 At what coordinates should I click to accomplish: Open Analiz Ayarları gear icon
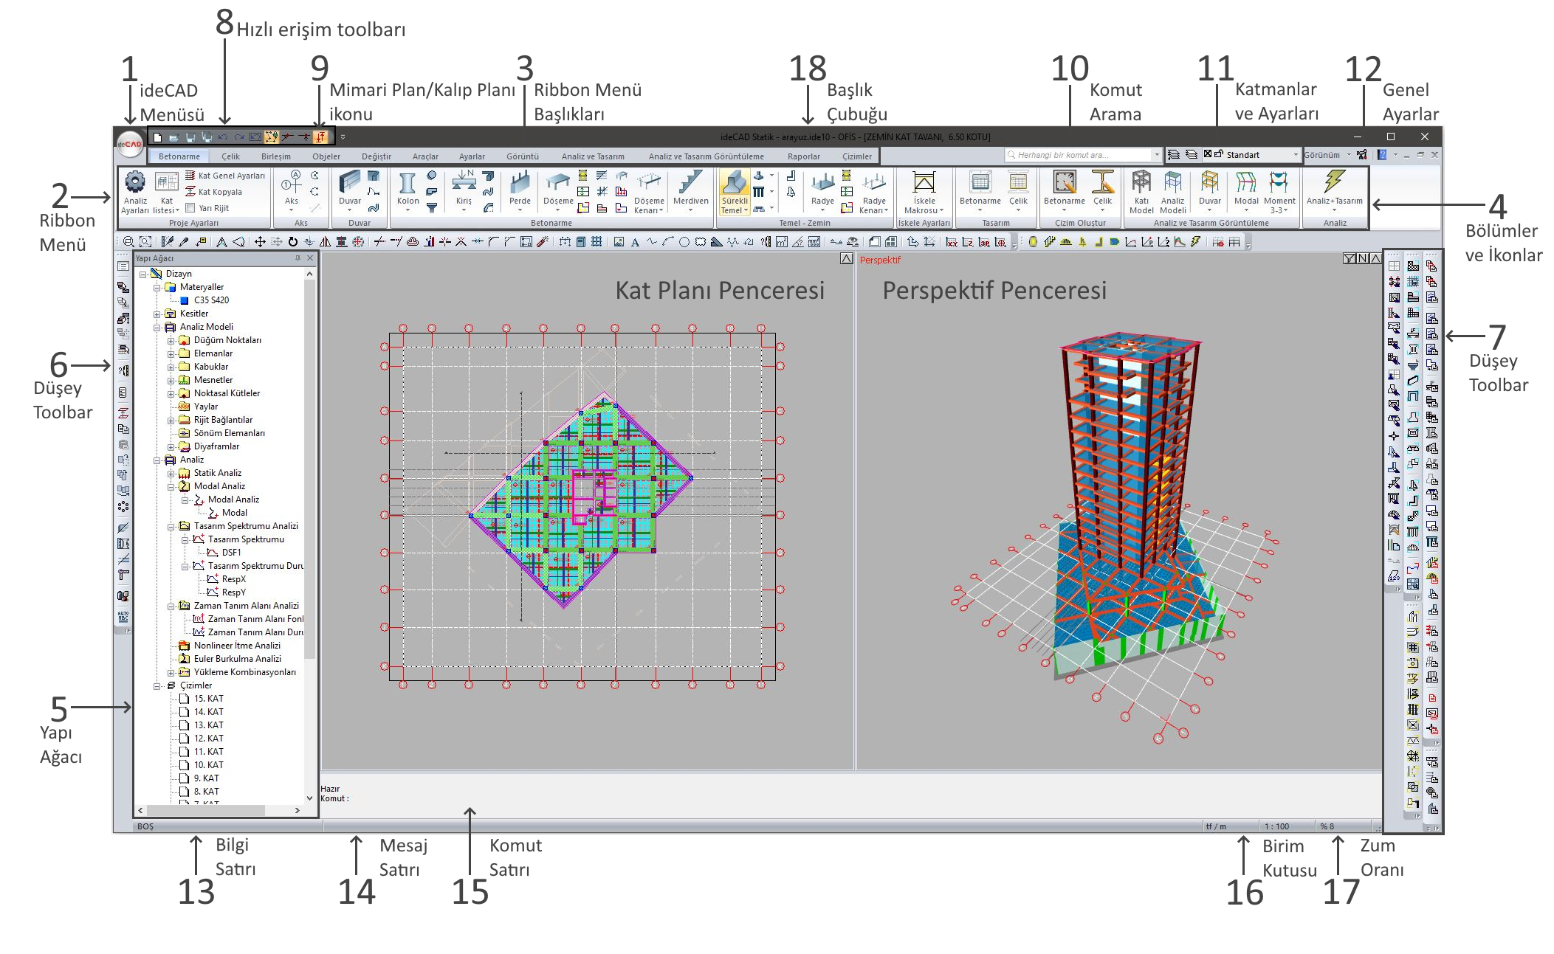(x=135, y=183)
